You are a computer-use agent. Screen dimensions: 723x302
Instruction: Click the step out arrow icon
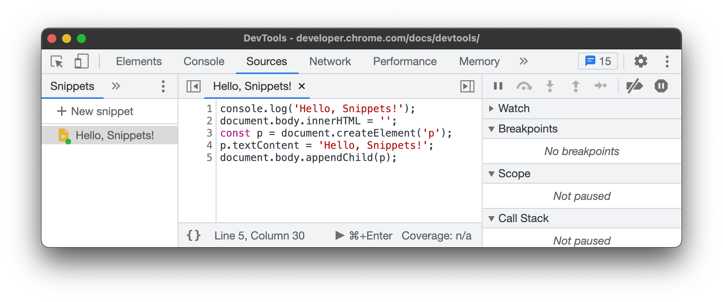575,86
